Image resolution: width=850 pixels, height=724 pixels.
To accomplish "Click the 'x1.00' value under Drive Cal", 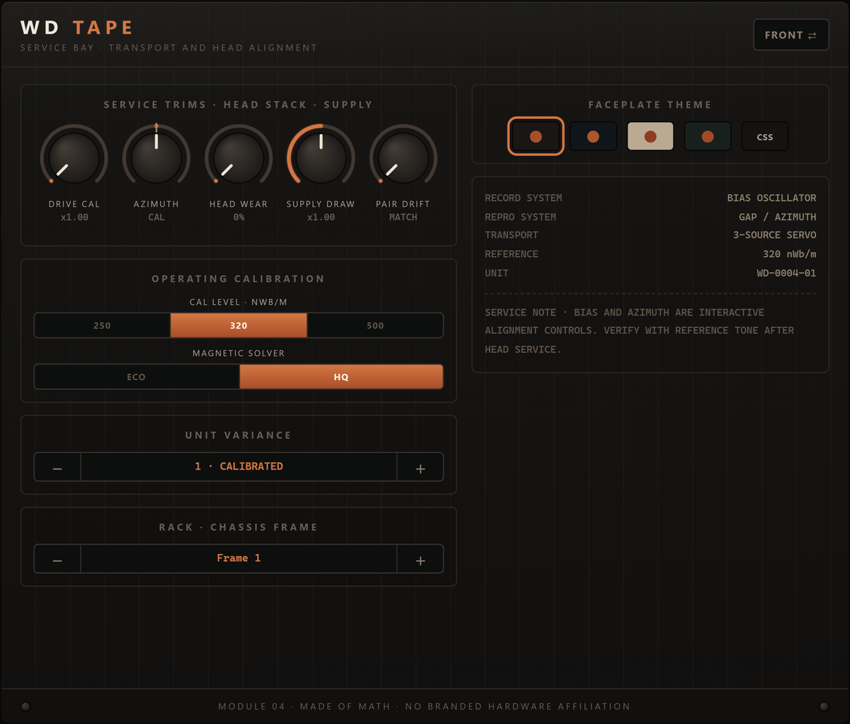I will 74,217.
